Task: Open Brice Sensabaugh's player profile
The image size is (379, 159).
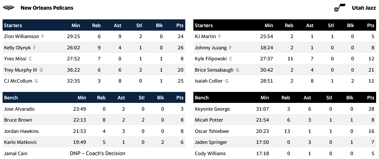Action: coord(214,70)
